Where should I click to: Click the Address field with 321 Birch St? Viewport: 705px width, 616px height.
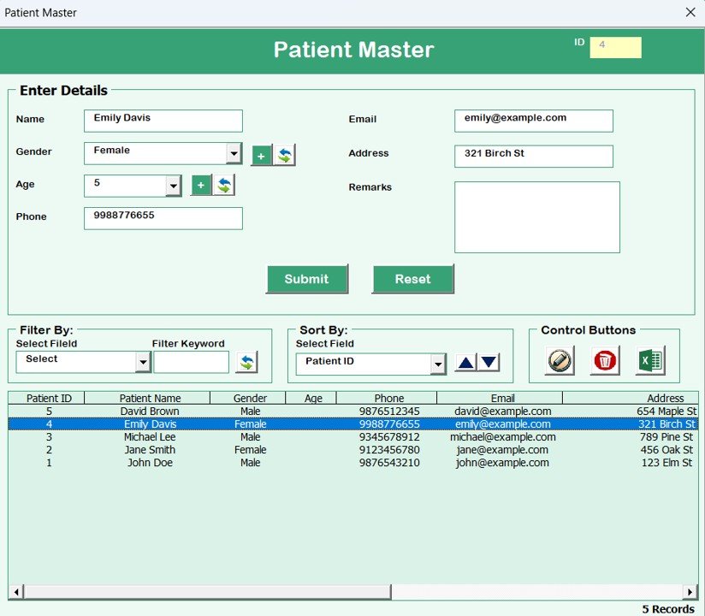[x=534, y=156]
